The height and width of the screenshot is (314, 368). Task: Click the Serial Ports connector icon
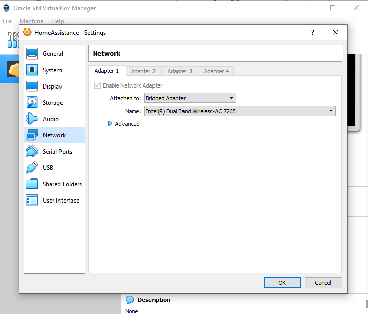click(x=32, y=151)
